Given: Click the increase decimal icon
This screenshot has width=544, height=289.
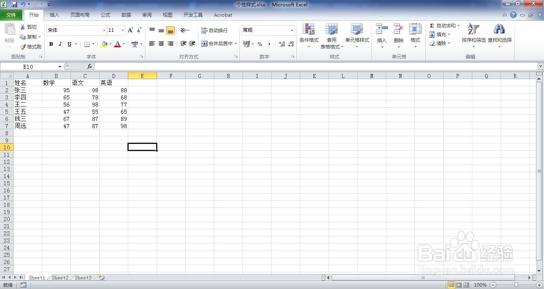Looking at the screenshot, I should click(282, 44).
